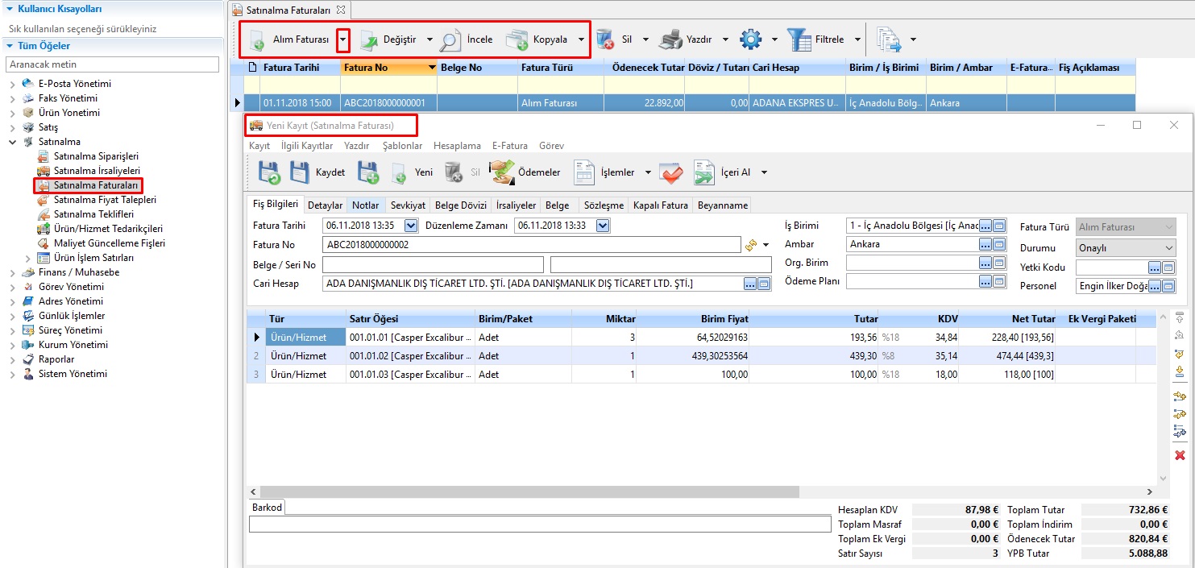Collapse the Tüm Öğeler section
Image resolution: width=1195 pixels, height=568 pixels.
point(10,46)
